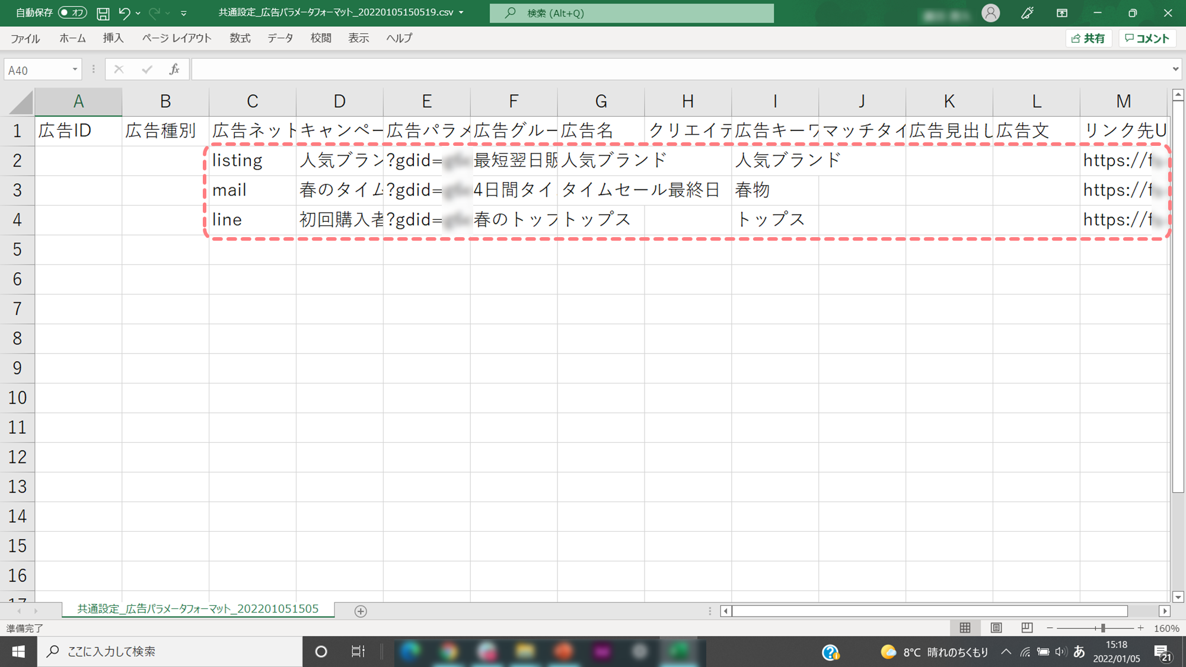Switch to Normal view icon
This screenshot has width=1186, height=667.
[965, 628]
